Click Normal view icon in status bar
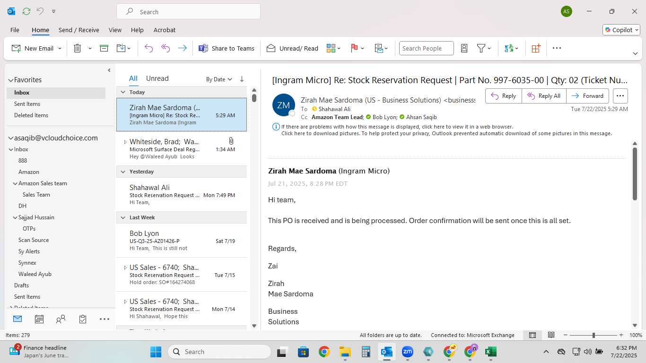Screen dimensions: 646x363 (533, 335)
